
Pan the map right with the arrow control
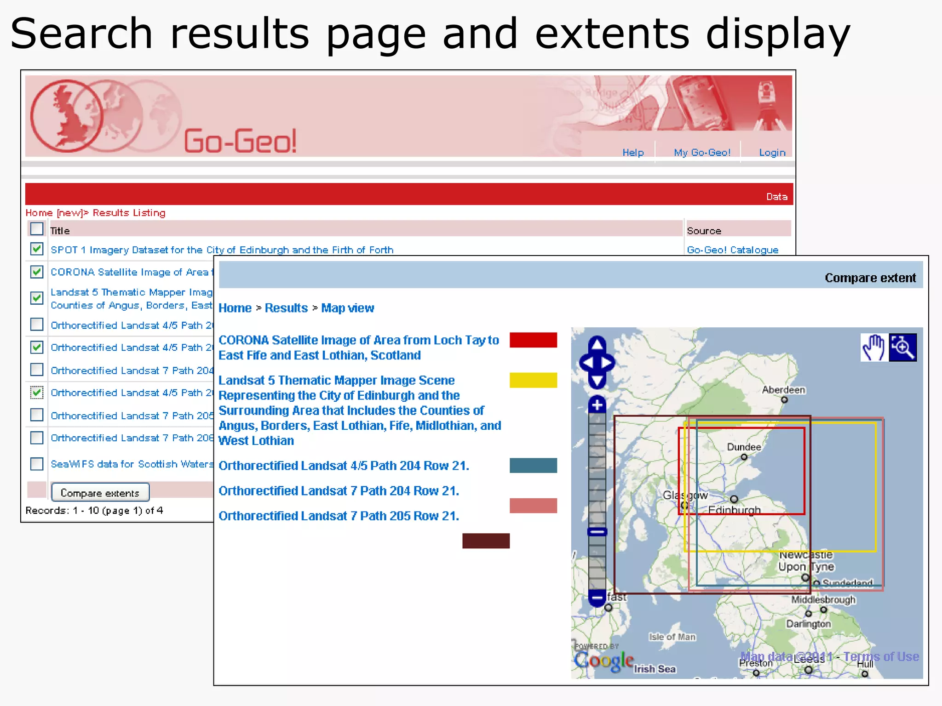click(608, 363)
